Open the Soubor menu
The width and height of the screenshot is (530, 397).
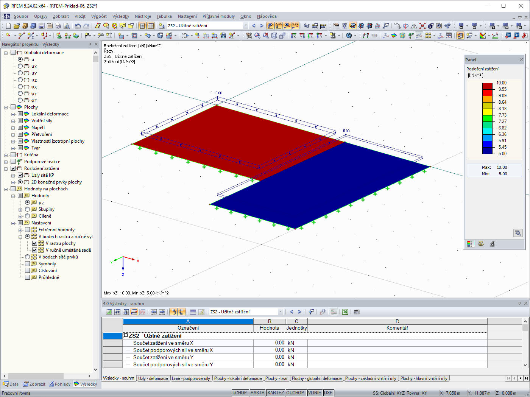pos(21,16)
